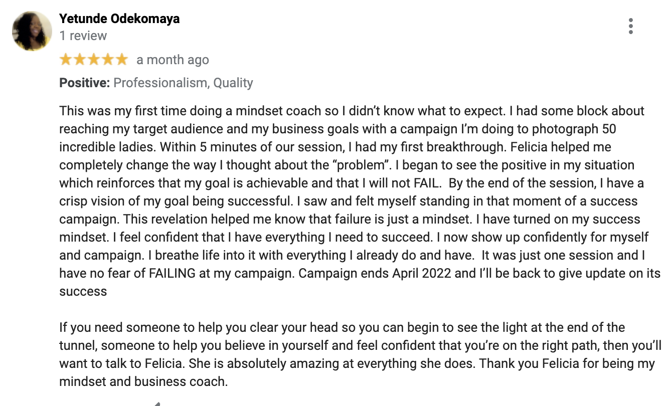The width and height of the screenshot is (672, 406).
Task: Click Yetunde Odekomaya's profile photo
Action: click(32, 31)
